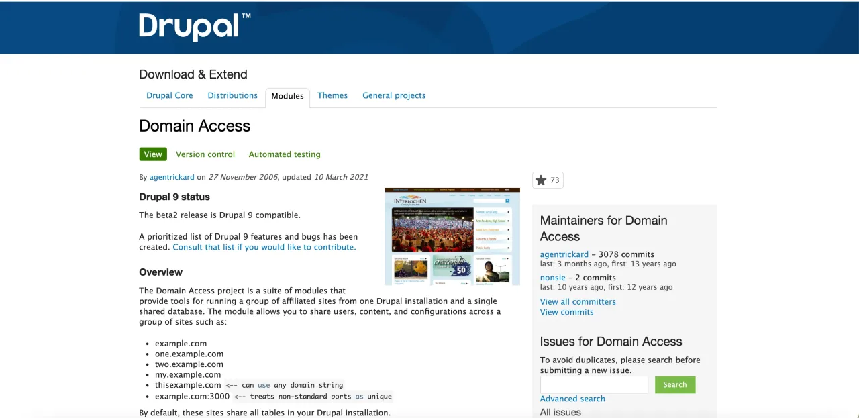Viewport: 859px width, 418px height.
Task: Open maintainer agentrickard with 3078 commits
Action: pos(564,254)
